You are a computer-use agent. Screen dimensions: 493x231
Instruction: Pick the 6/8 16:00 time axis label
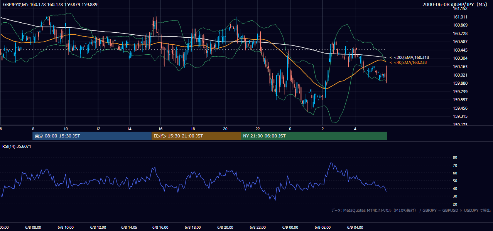(160, 228)
